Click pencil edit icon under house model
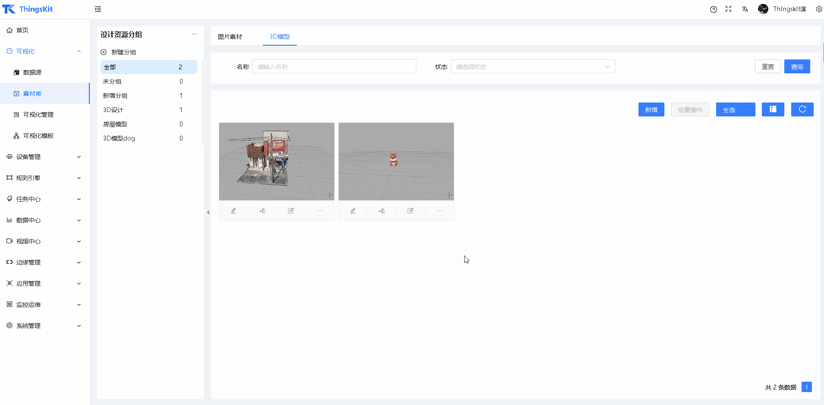The width and height of the screenshot is (824, 405). (233, 211)
